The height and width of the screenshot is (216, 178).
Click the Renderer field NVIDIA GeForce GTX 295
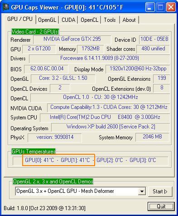(72, 39)
